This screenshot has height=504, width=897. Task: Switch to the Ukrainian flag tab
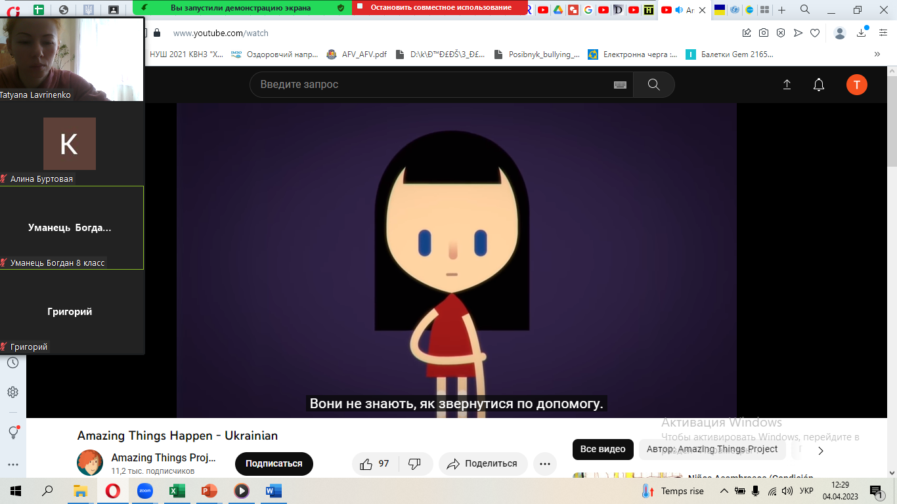click(720, 10)
